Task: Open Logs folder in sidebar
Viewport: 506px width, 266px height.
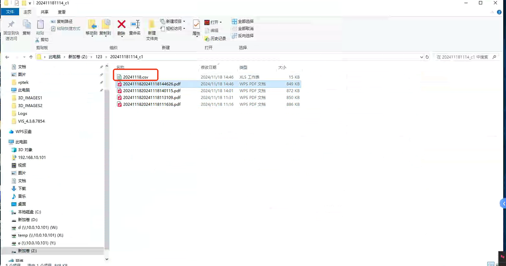Action: tap(19, 113)
